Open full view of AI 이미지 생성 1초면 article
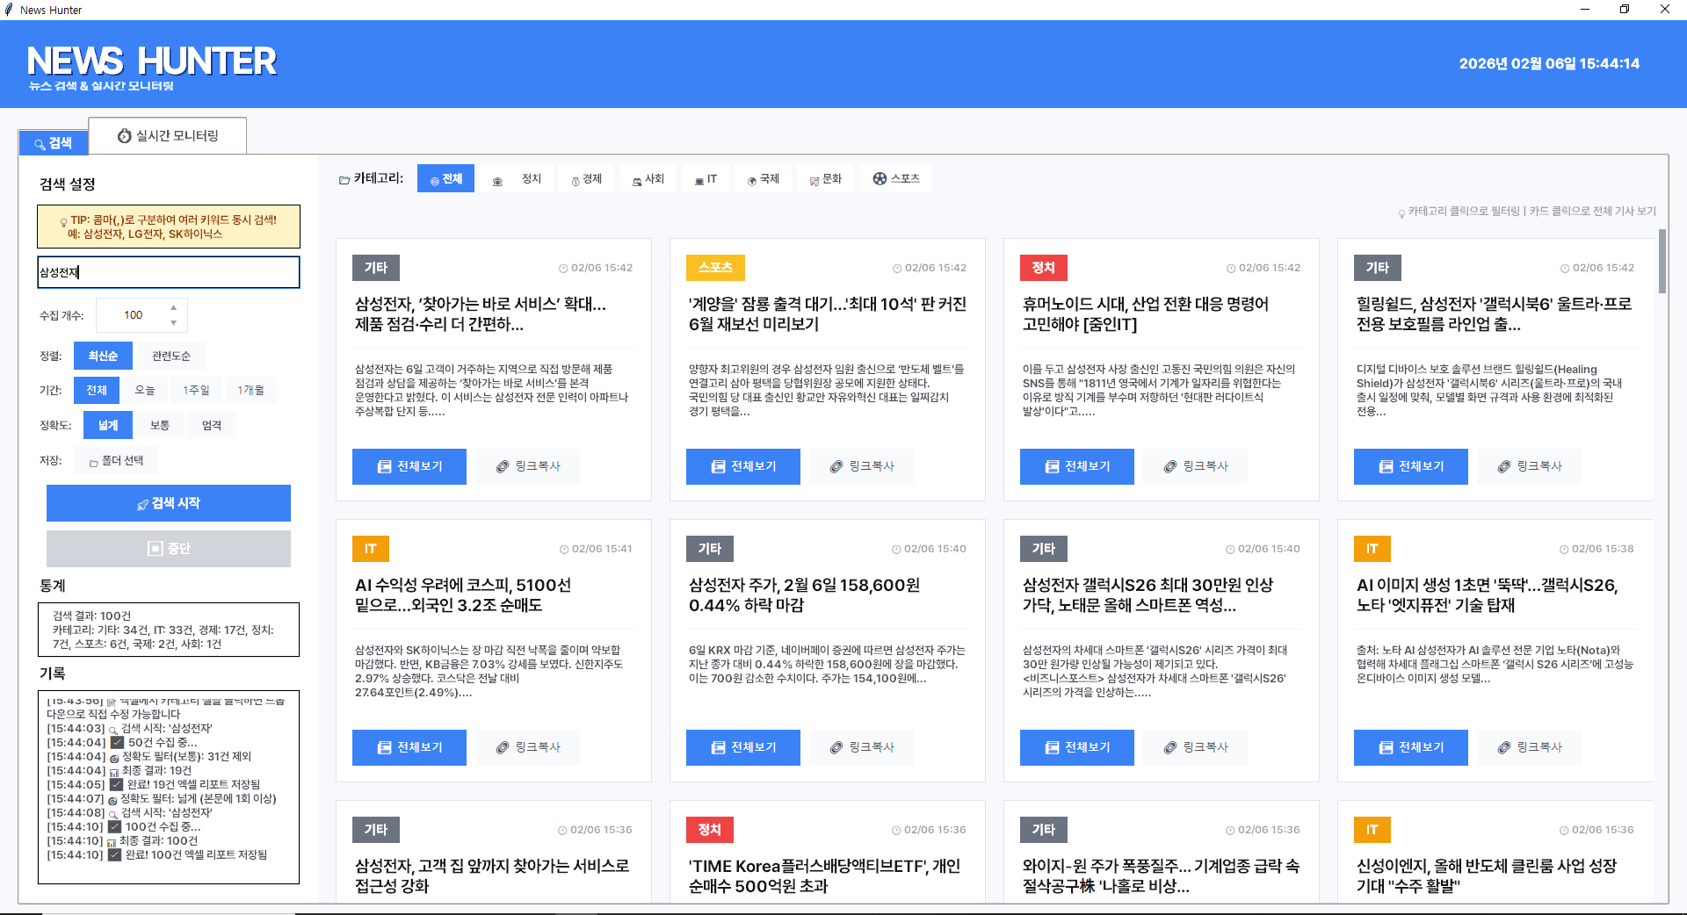This screenshot has height=915, width=1687. click(x=1411, y=747)
